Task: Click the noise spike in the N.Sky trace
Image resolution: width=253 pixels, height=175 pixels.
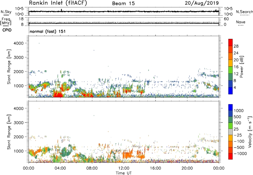Action: 61,10
